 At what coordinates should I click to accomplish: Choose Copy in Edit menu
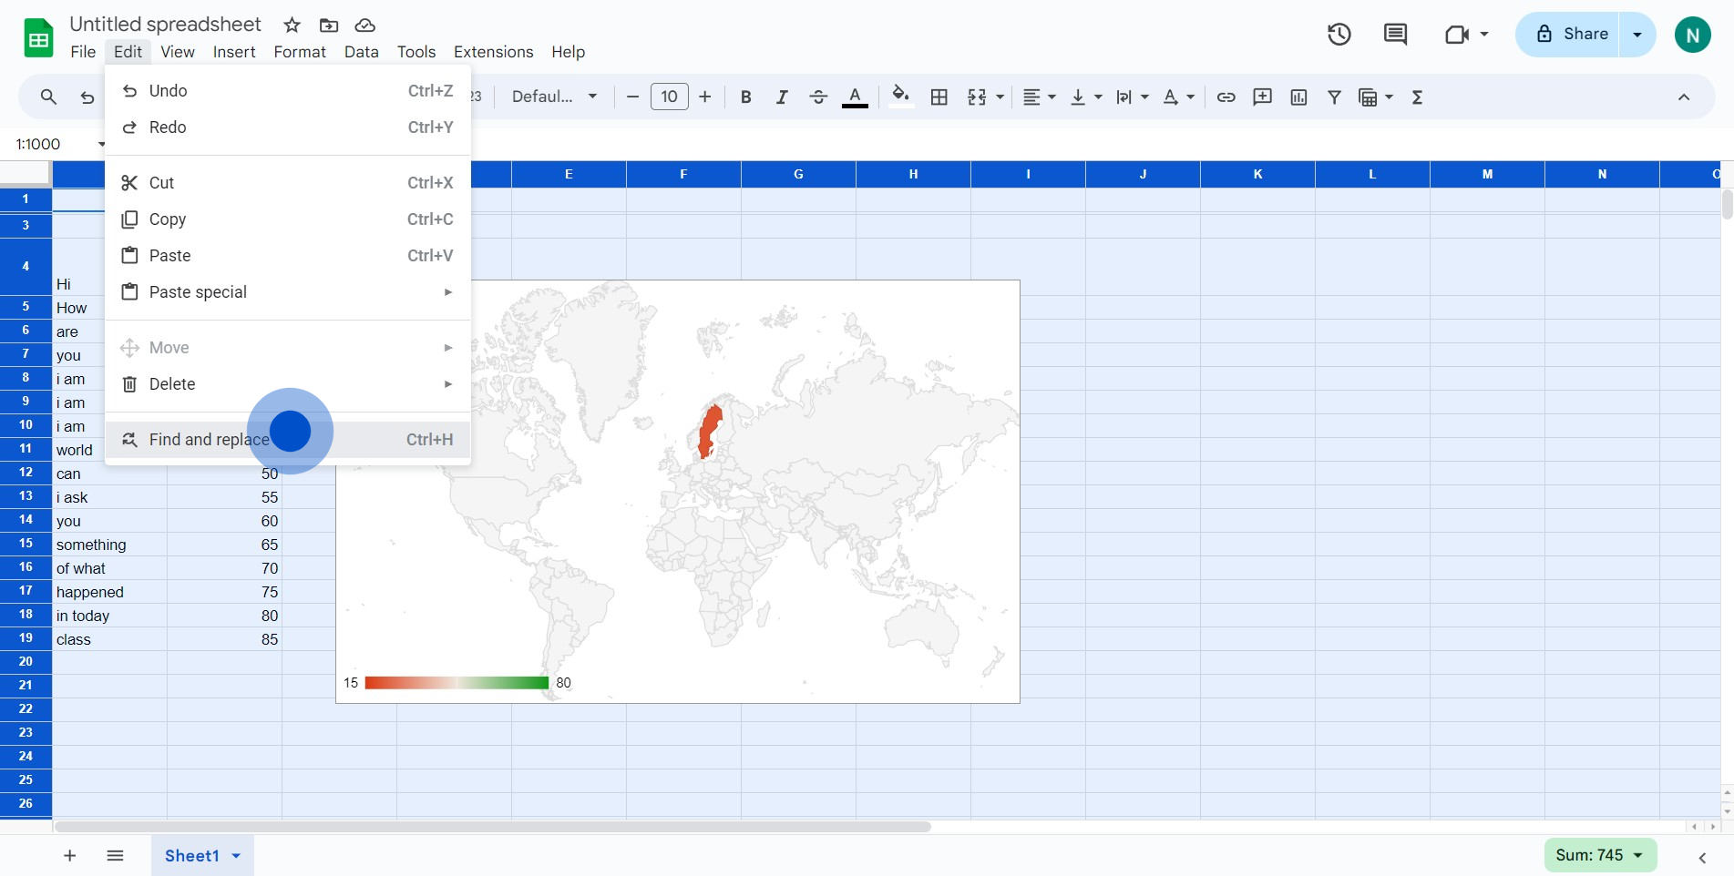pyautogui.click(x=288, y=219)
